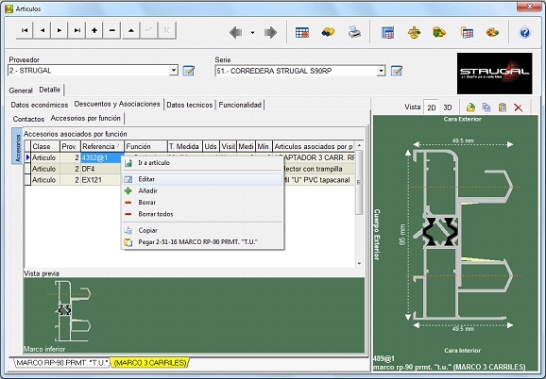Viewport: 546px width, 379px height.
Task: Edit the Serie with the notepad icon
Action: click(x=397, y=71)
